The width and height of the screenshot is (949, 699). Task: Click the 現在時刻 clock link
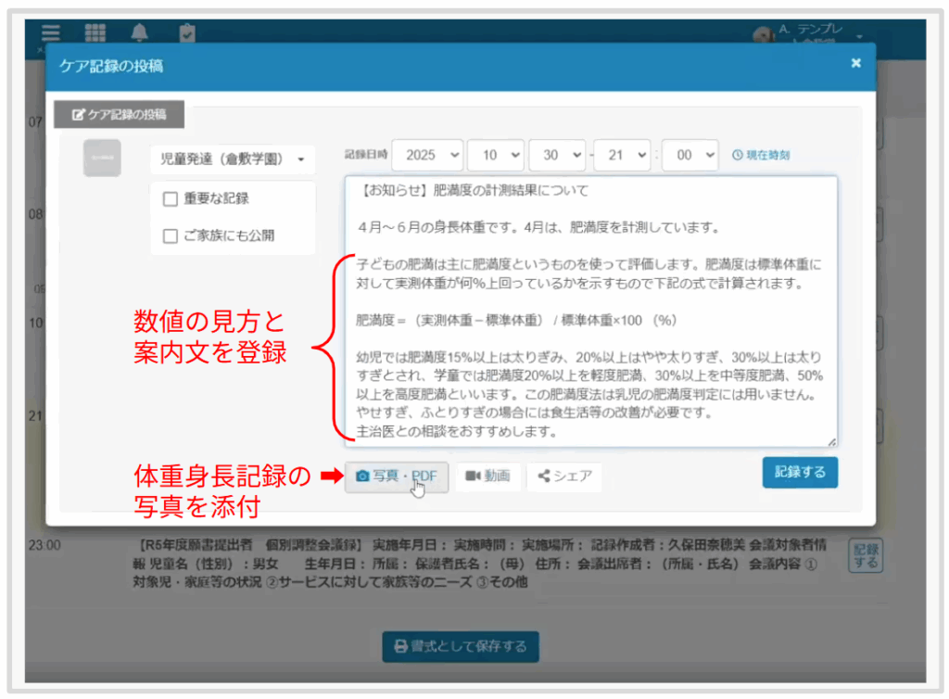tap(761, 156)
